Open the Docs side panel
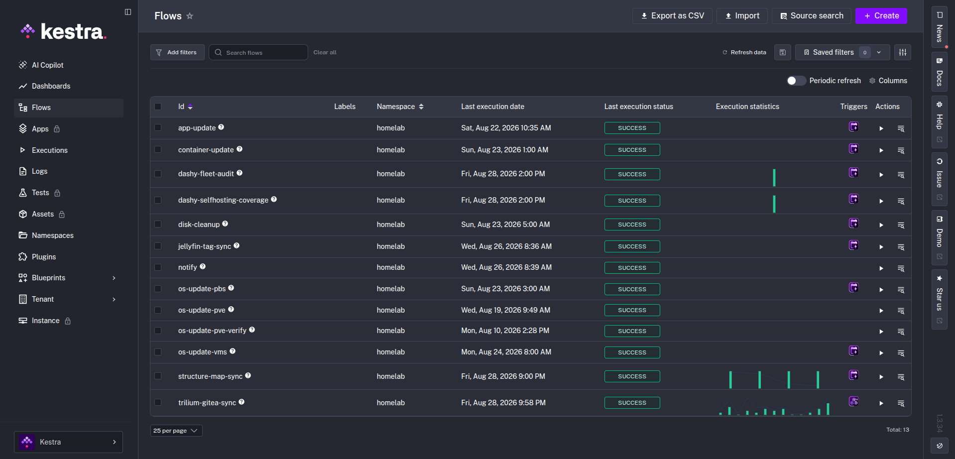 click(940, 72)
